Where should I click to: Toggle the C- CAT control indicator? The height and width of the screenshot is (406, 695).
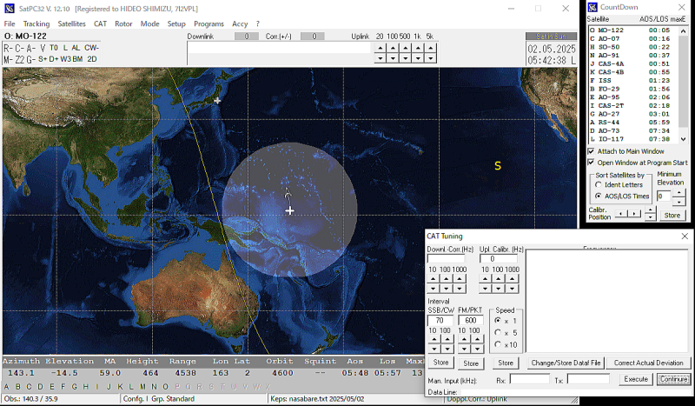pyautogui.click(x=19, y=48)
